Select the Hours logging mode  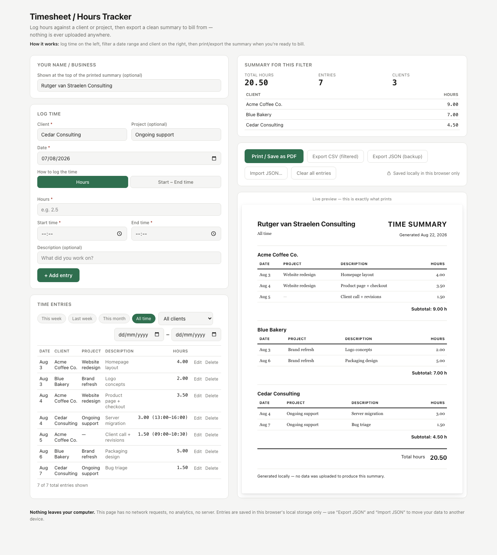click(83, 182)
